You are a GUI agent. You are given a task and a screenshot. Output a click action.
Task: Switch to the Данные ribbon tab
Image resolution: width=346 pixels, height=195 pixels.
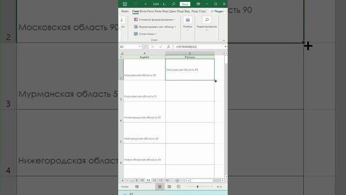173,11
